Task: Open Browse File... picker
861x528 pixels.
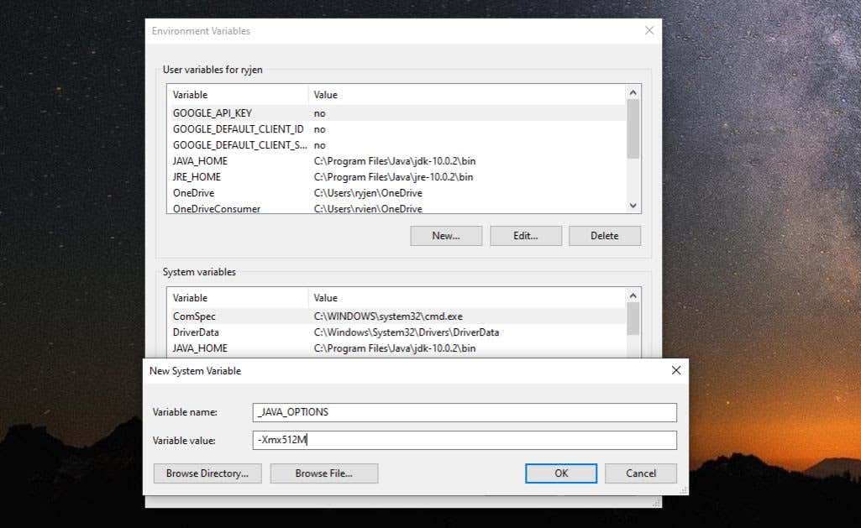Action: (324, 473)
